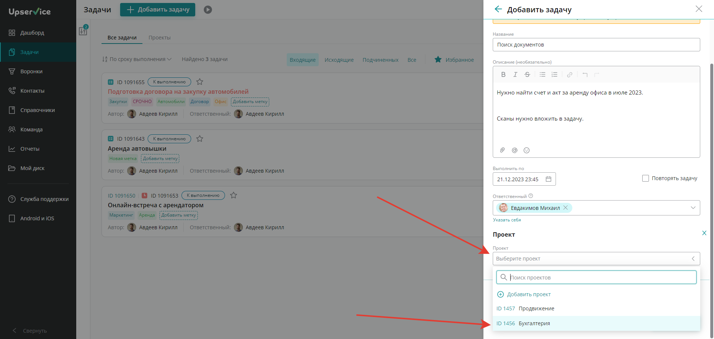Viewport: 714px width, 339px height.
Task: Select project ID 1456 Бухгалтерия
Action: 596,323
